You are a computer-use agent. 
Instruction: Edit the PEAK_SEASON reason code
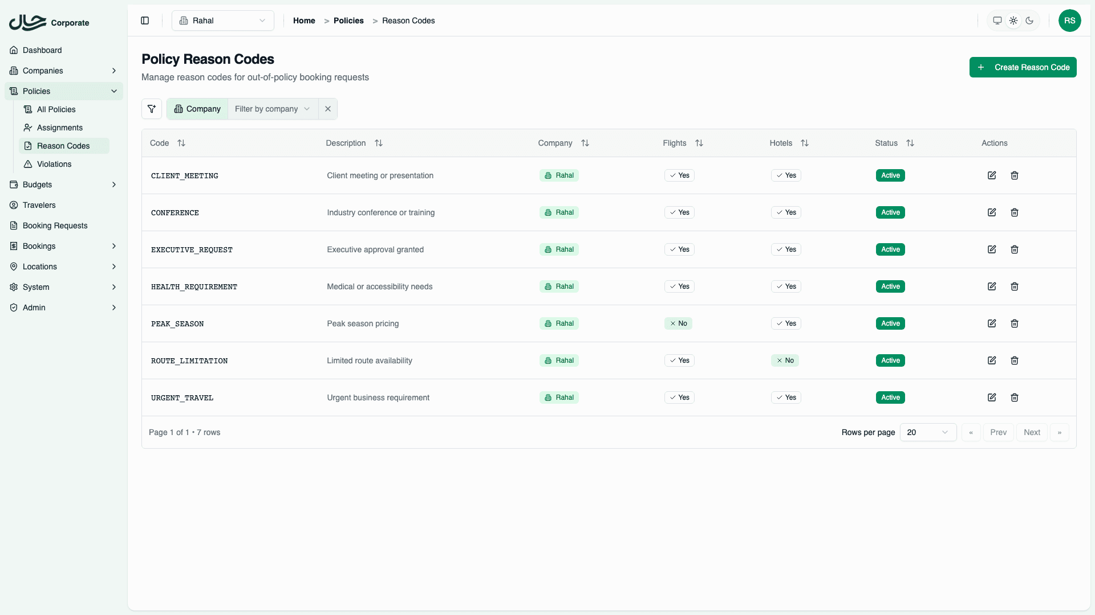[992, 323]
